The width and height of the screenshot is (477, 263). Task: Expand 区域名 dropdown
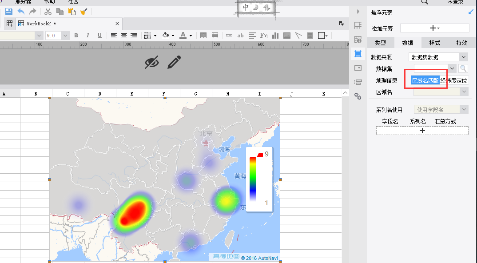464,92
